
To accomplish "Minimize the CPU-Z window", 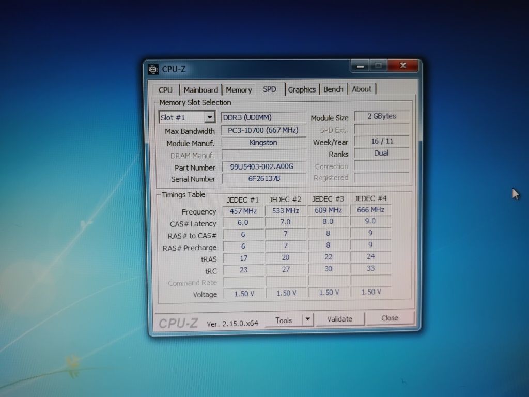I will (360, 66).
